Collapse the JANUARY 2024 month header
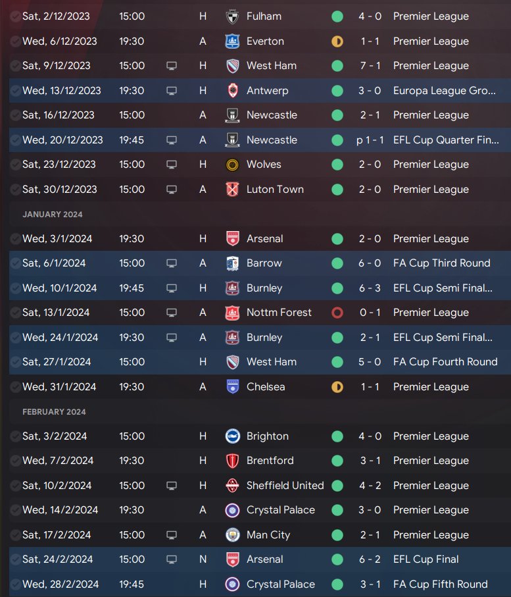 (x=53, y=215)
